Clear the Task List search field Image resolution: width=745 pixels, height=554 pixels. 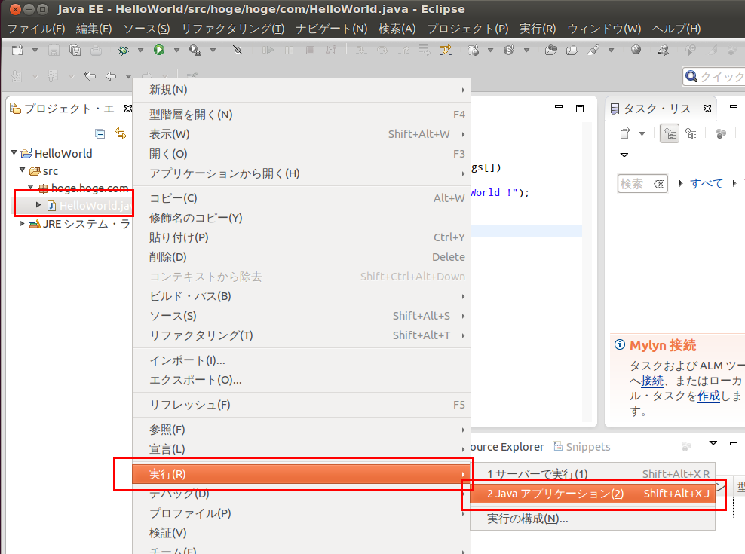[659, 184]
